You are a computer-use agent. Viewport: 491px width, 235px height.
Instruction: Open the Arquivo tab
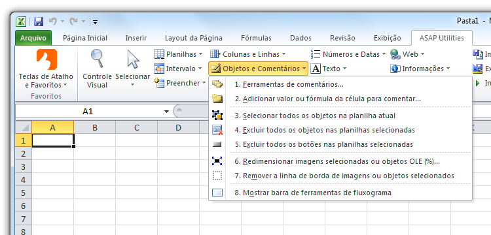pyautogui.click(x=33, y=38)
